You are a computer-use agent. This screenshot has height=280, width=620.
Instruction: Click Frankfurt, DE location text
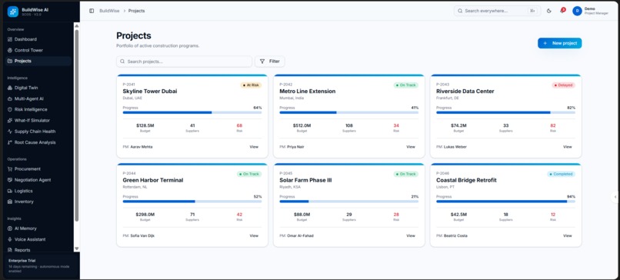[448, 98]
